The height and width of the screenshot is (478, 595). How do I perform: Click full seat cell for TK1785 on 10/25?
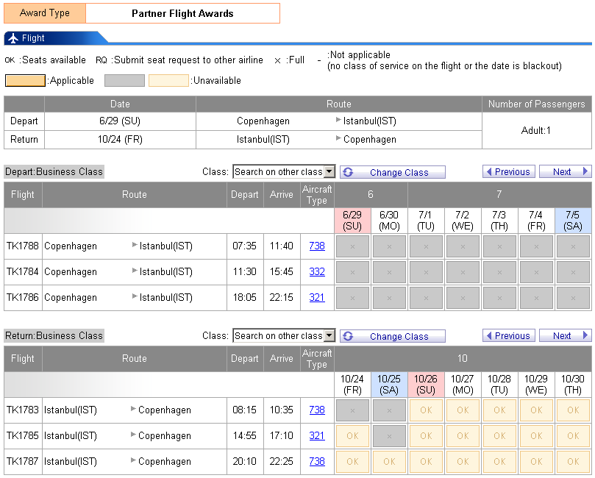click(x=389, y=436)
